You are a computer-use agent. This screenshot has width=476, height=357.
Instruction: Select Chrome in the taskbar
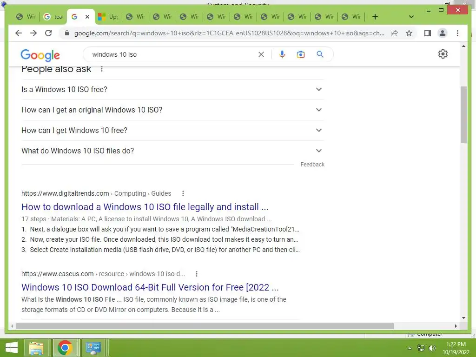[65, 348]
